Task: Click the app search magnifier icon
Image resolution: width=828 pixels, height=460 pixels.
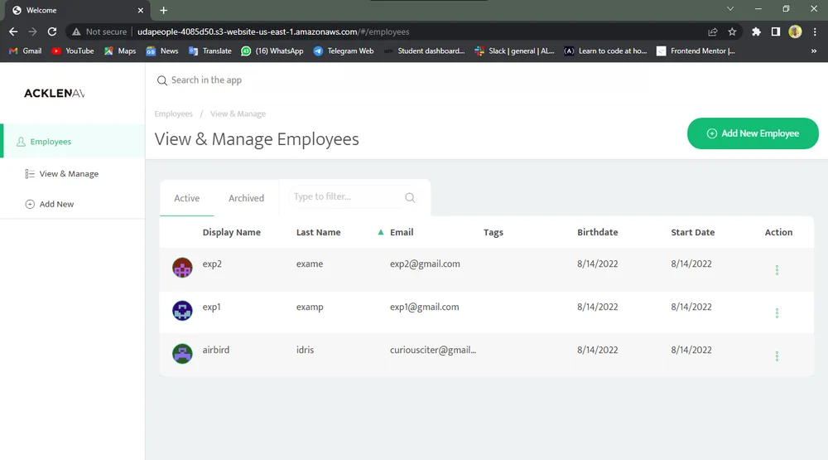Action: [x=162, y=80]
